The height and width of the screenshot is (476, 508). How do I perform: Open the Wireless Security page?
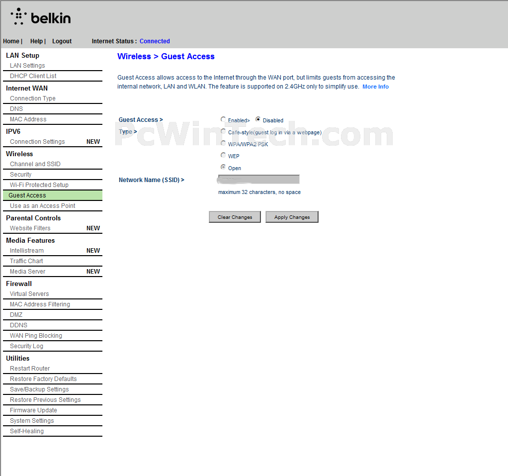point(21,175)
